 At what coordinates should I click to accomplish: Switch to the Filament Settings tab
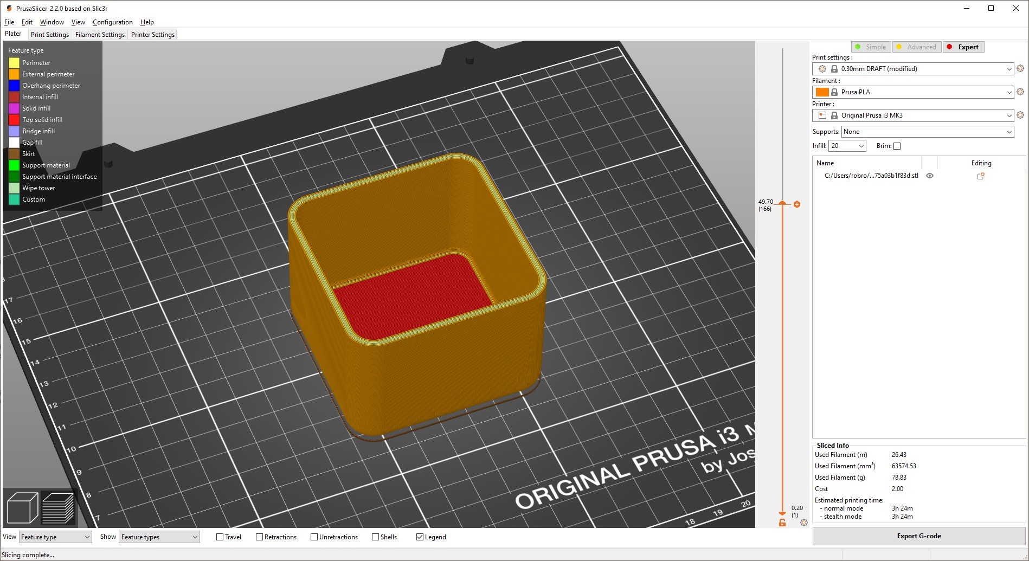click(100, 34)
